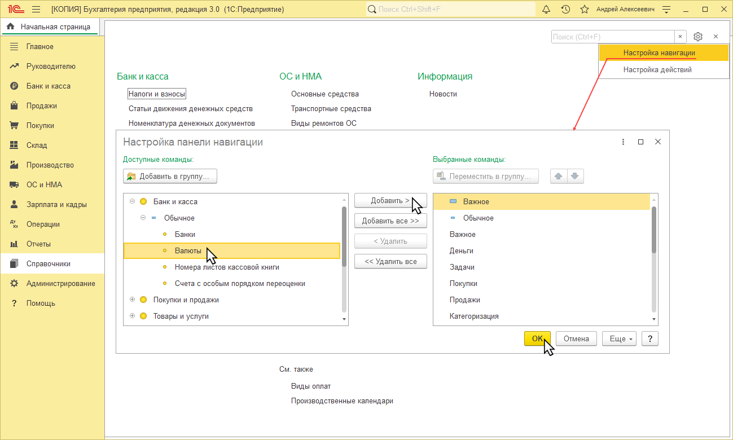The width and height of the screenshot is (733, 440).
Task: Select Номера листов кассовой книги item
Action: [x=232, y=267]
